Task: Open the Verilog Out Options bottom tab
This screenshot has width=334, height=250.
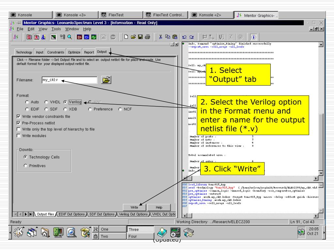Action: [133, 214]
